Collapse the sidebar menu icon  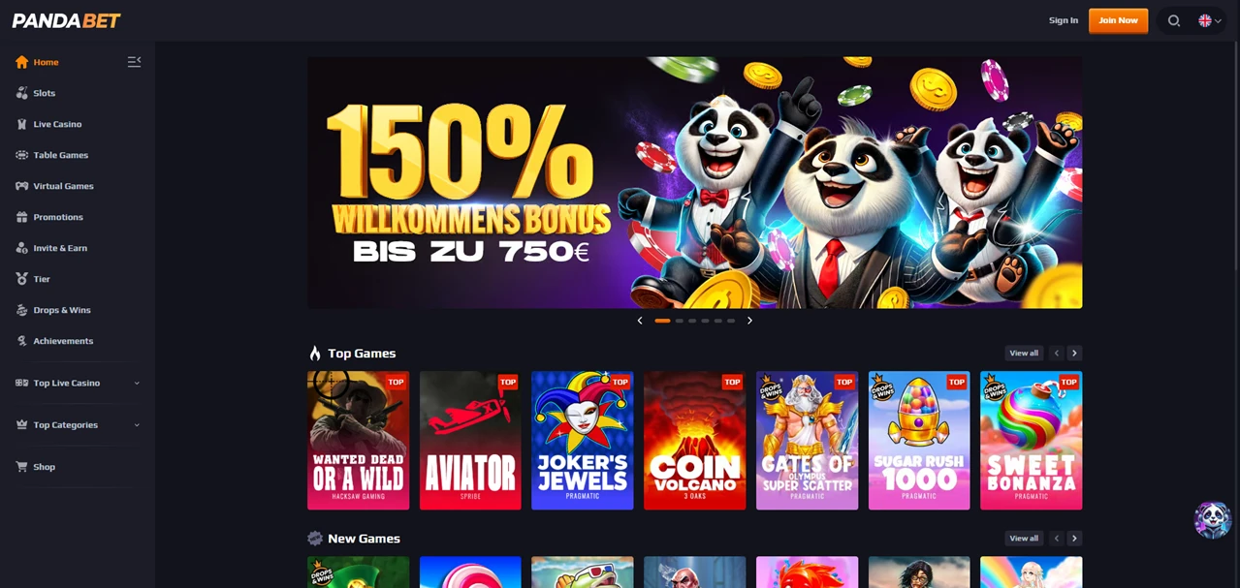click(x=134, y=62)
